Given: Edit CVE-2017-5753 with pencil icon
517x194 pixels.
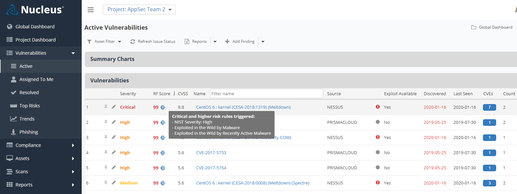Looking at the screenshot, I should pos(114,152).
